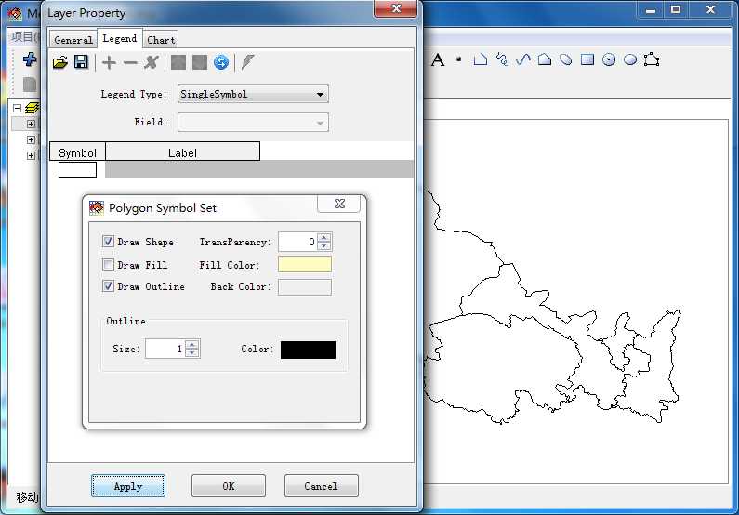Decrease outline Size with down arrow
The height and width of the screenshot is (515, 739).
(x=192, y=353)
